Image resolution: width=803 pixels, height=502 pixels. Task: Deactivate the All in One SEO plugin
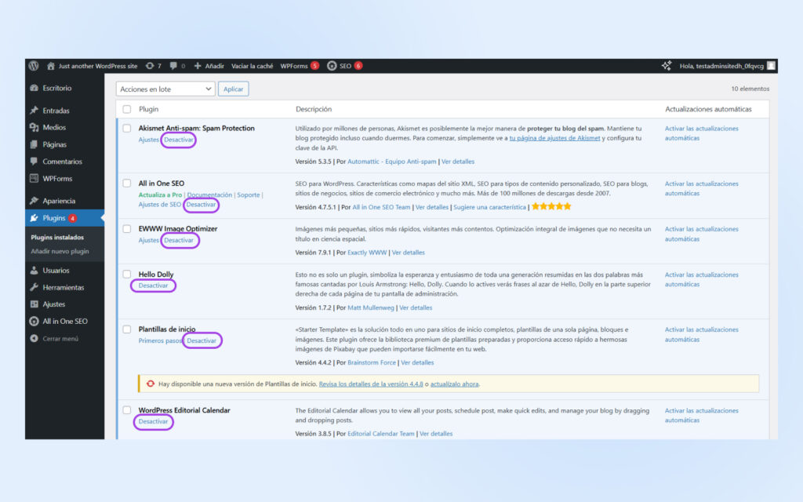(x=201, y=205)
